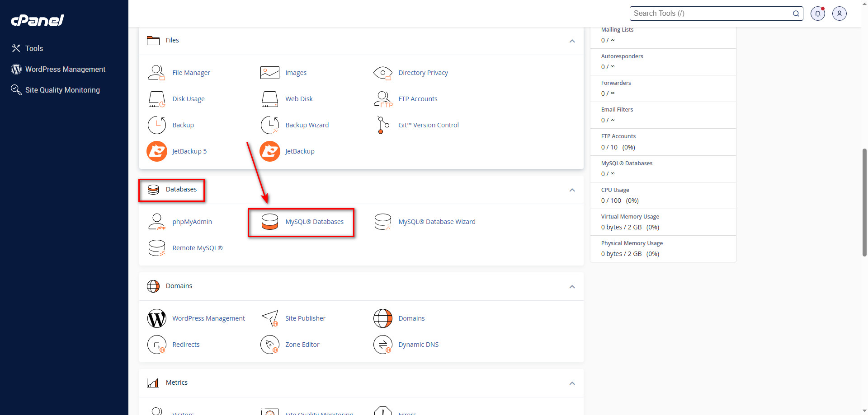Open the FTP Accounts link

point(418,99)
